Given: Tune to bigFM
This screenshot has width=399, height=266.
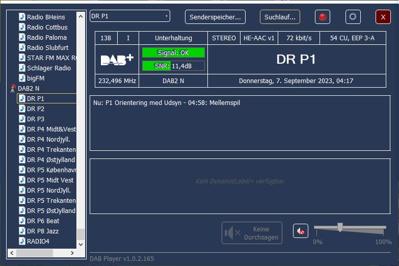Looking at the screenshot, I should 36,78.
